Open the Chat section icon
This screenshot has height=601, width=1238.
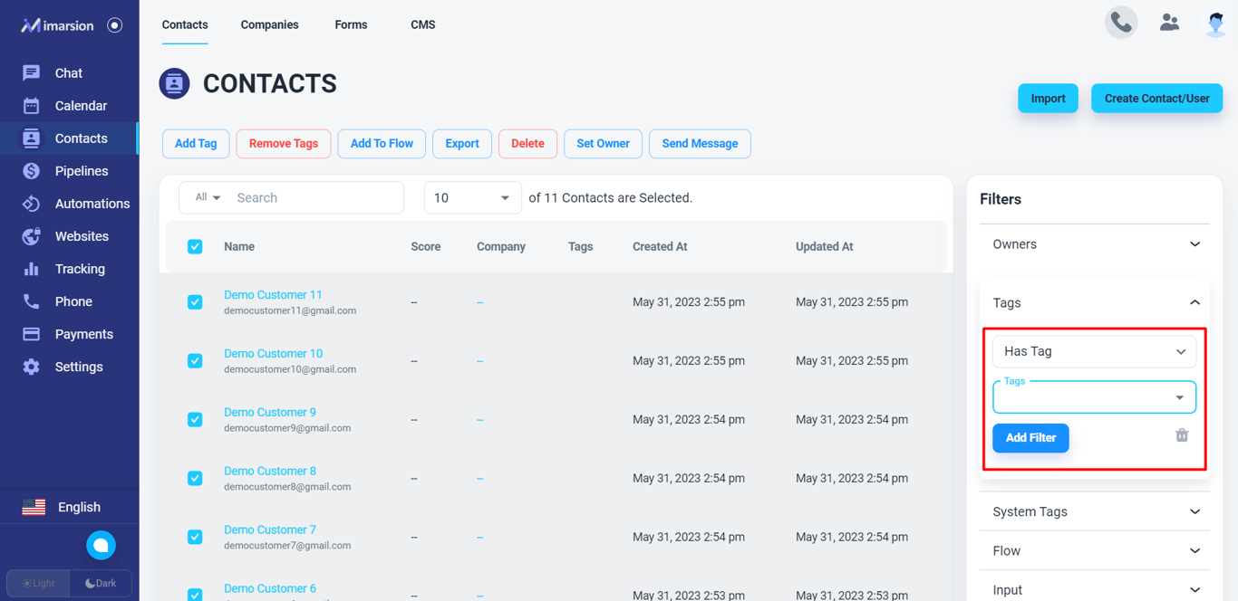pyautogui.click(x=31, y=73)
